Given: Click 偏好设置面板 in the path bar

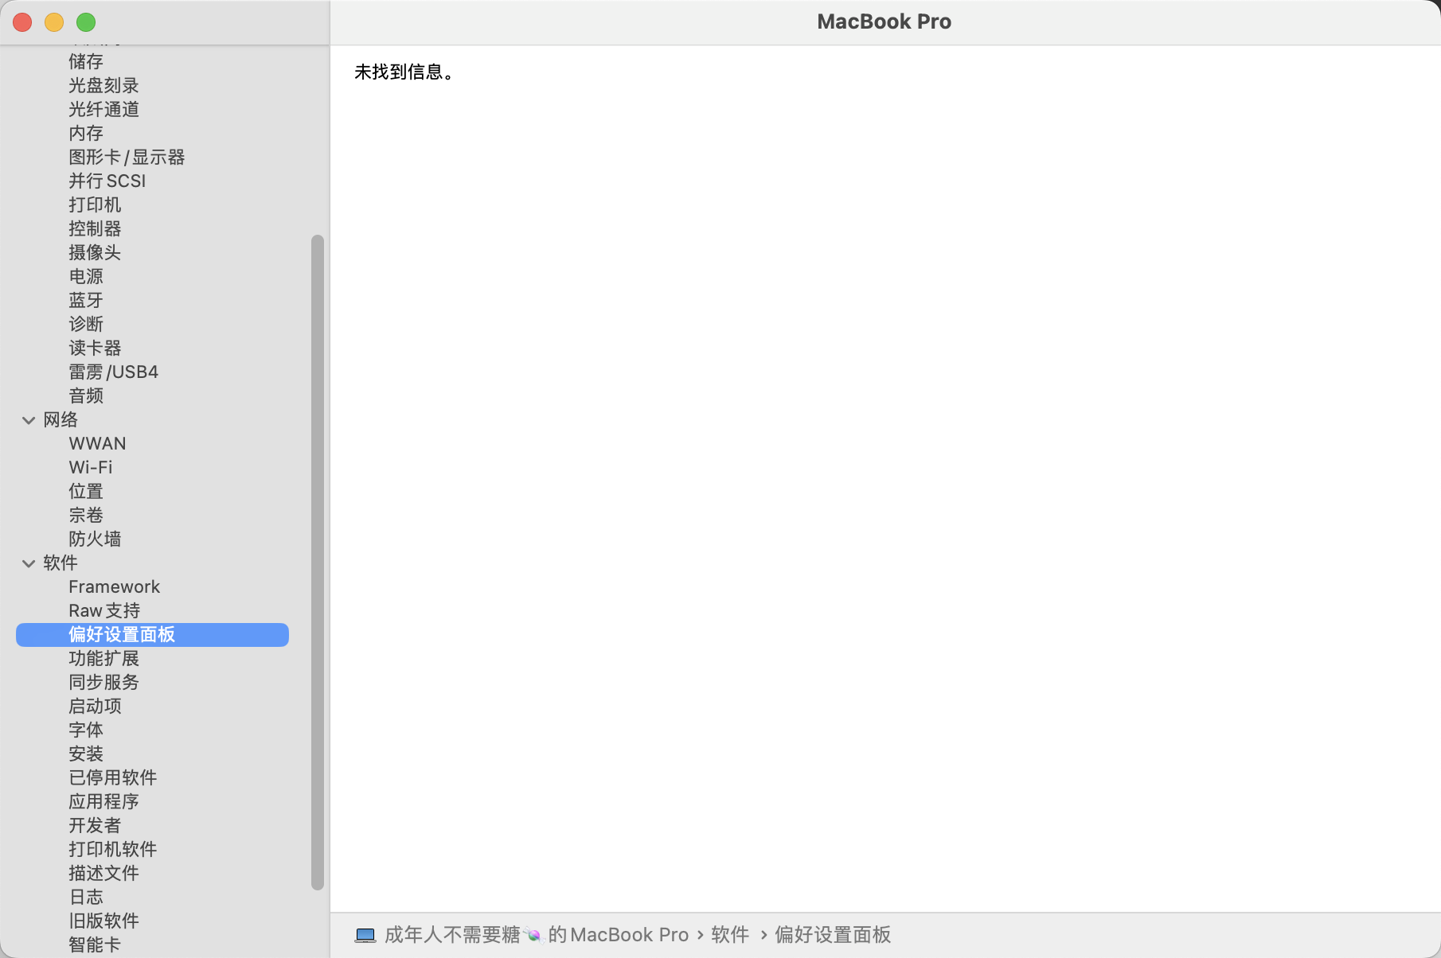Looking at the screenshot, I should 833,935.
